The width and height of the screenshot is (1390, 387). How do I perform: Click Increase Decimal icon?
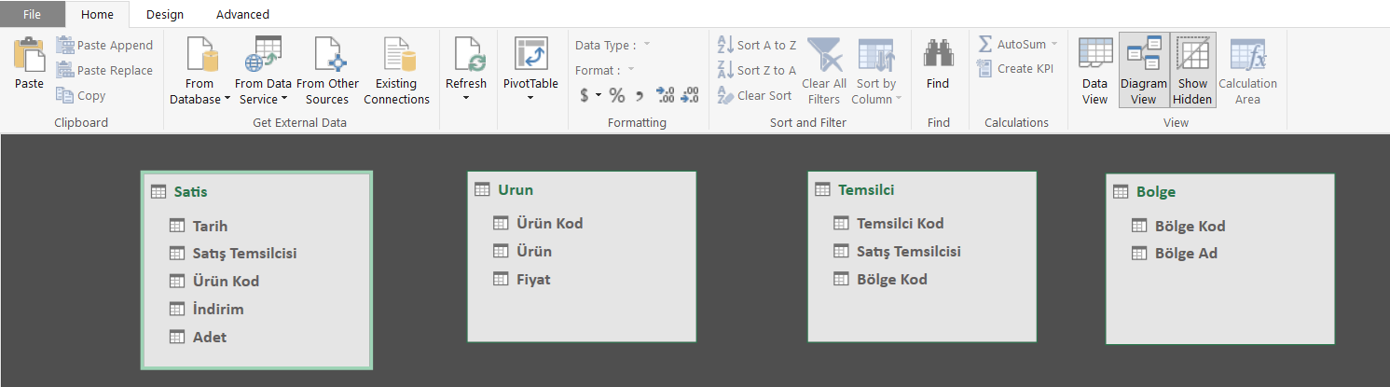click(665, 95)
